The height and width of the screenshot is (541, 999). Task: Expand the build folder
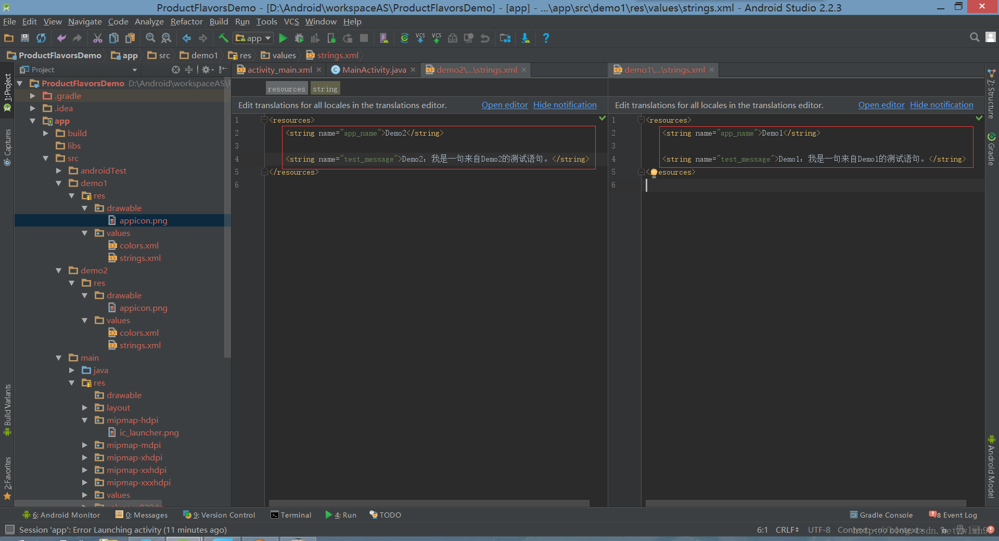pos(46,133)
